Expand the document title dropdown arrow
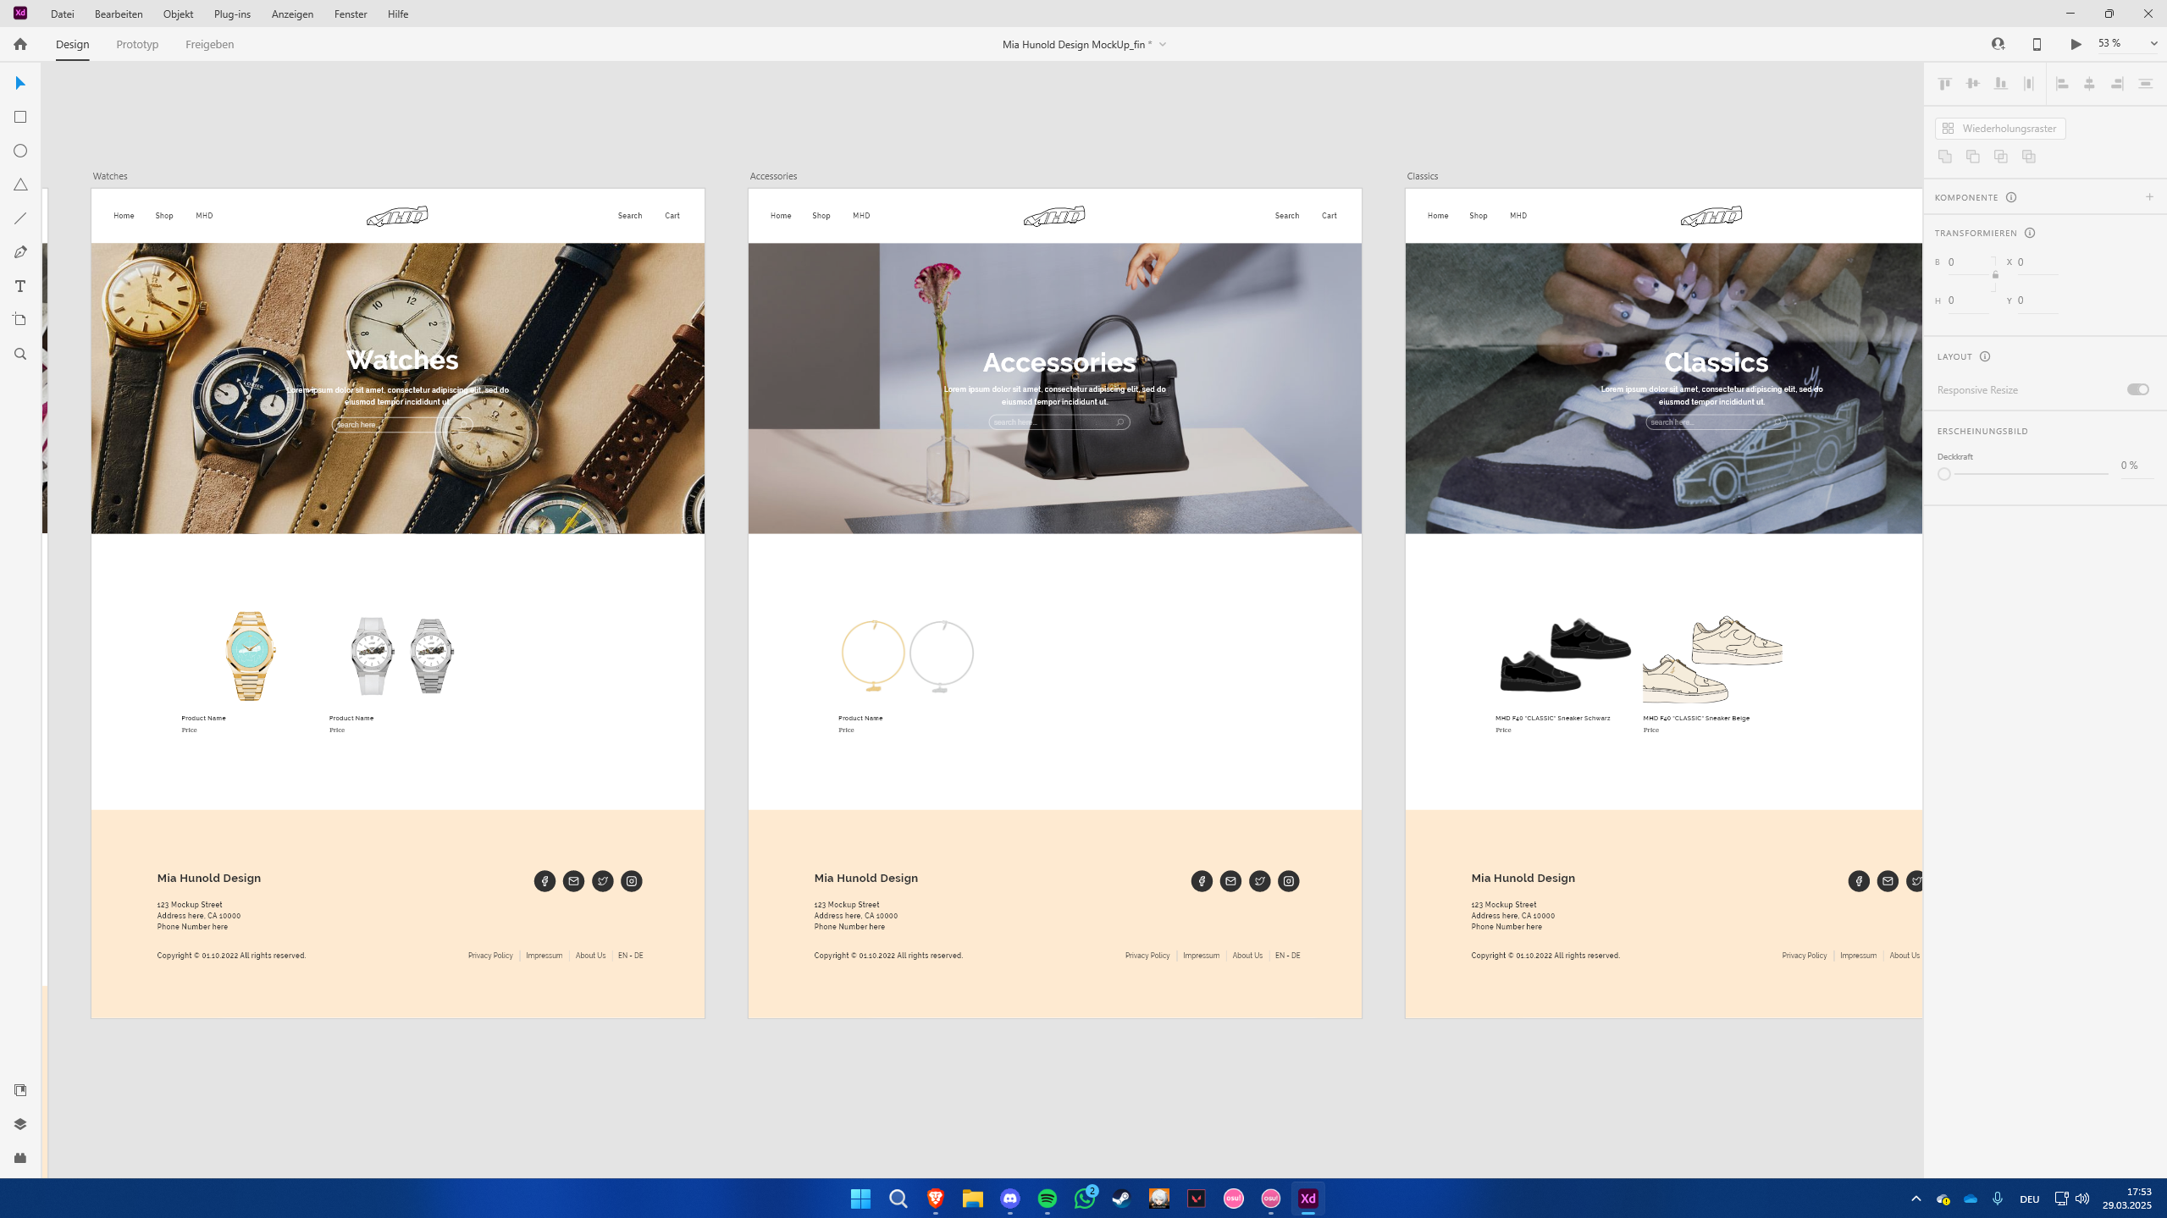 click(x=1163, y=45)
